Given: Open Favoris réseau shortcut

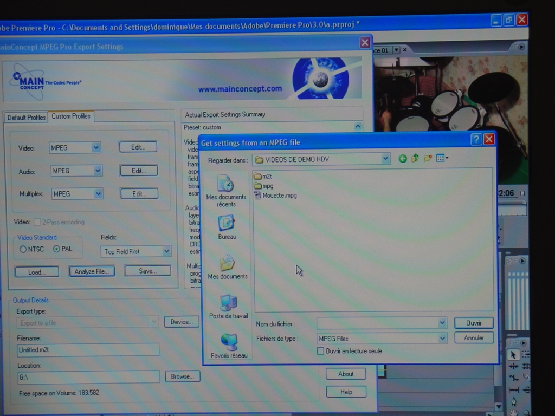Looking at the screenshot, I should [229, 346].
